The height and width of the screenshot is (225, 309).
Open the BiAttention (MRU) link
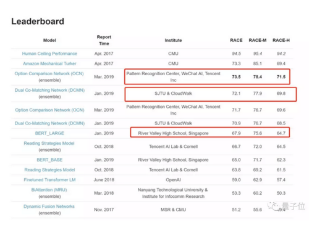49,190
